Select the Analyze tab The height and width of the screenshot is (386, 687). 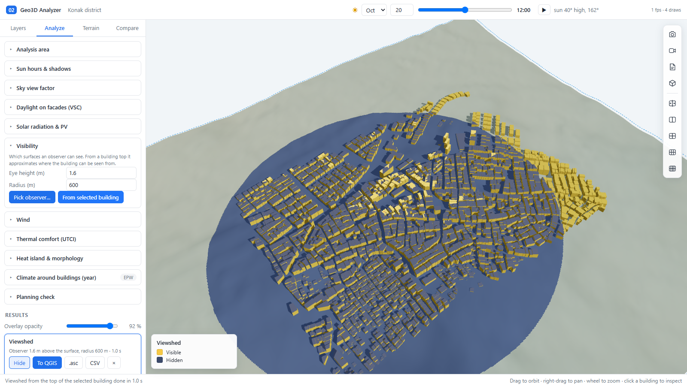click(x=55, y=28)
